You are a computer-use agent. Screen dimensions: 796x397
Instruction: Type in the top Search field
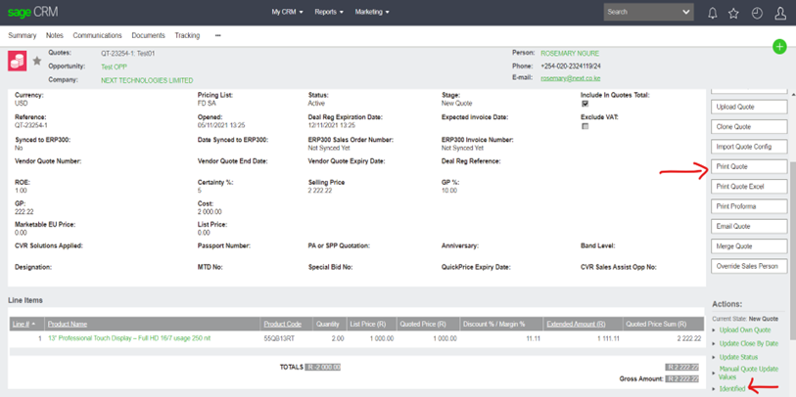(x=641, y=13)
